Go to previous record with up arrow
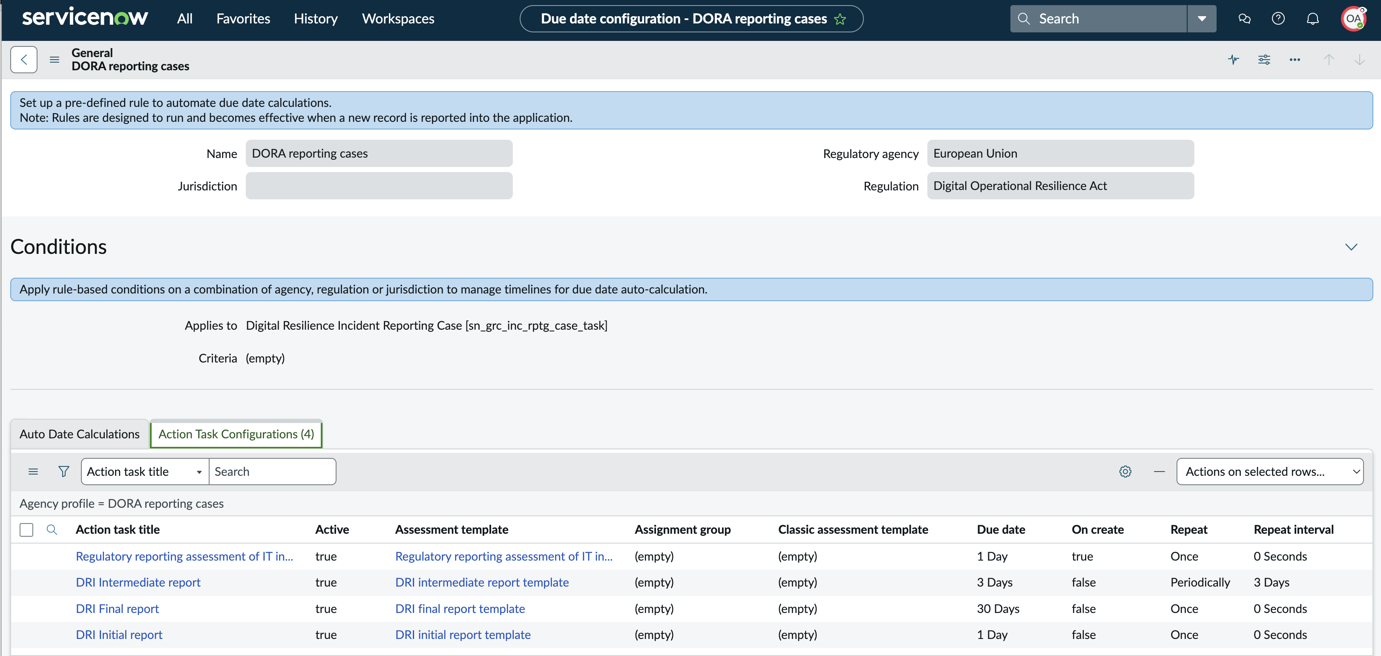Screen dimensions: 1381x656 coord(1329,60)
